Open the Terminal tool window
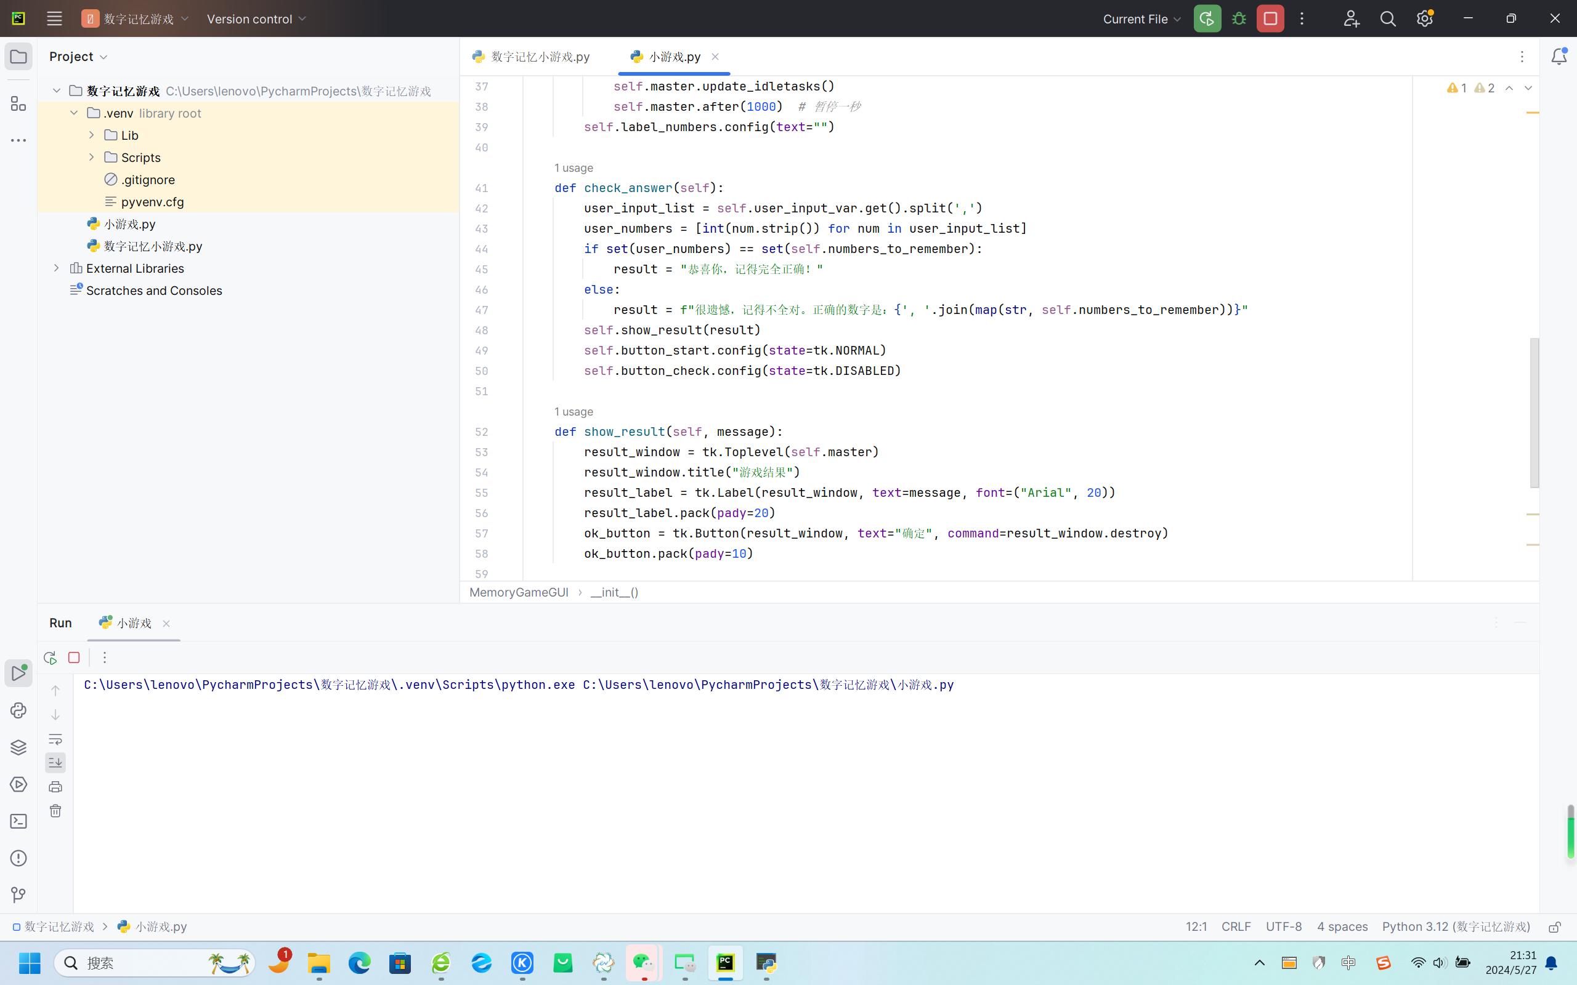 (18, 821)
